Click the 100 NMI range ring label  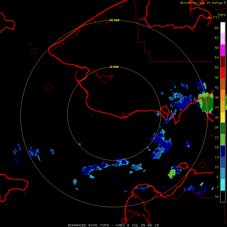coord(114,20)
